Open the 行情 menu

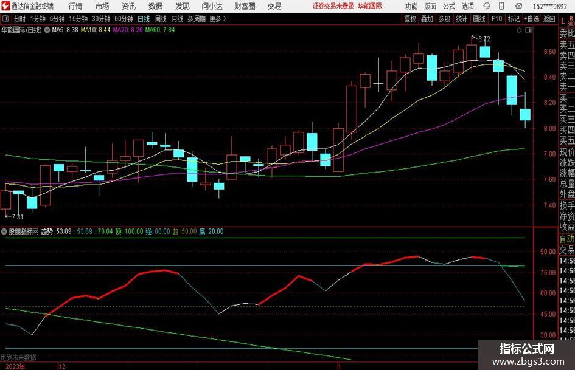tap(75, 6)
